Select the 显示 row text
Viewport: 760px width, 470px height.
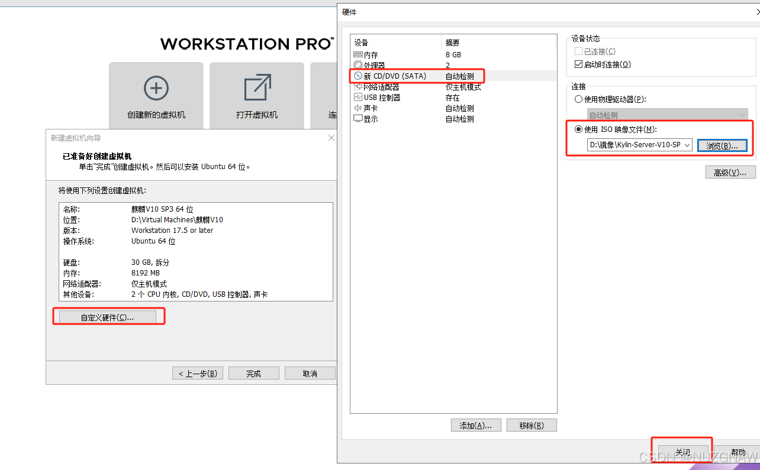point(371,119)
